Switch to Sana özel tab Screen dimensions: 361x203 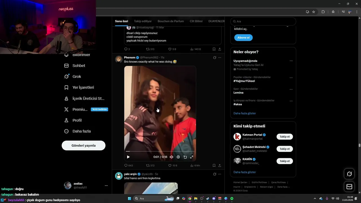tap(122, 21)
